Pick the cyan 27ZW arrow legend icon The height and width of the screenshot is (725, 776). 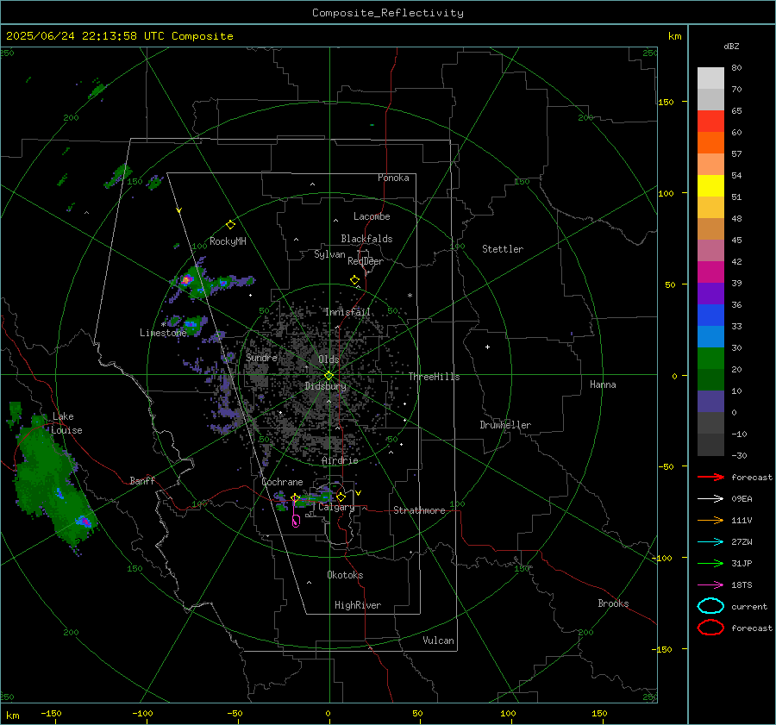pos(710,542)
